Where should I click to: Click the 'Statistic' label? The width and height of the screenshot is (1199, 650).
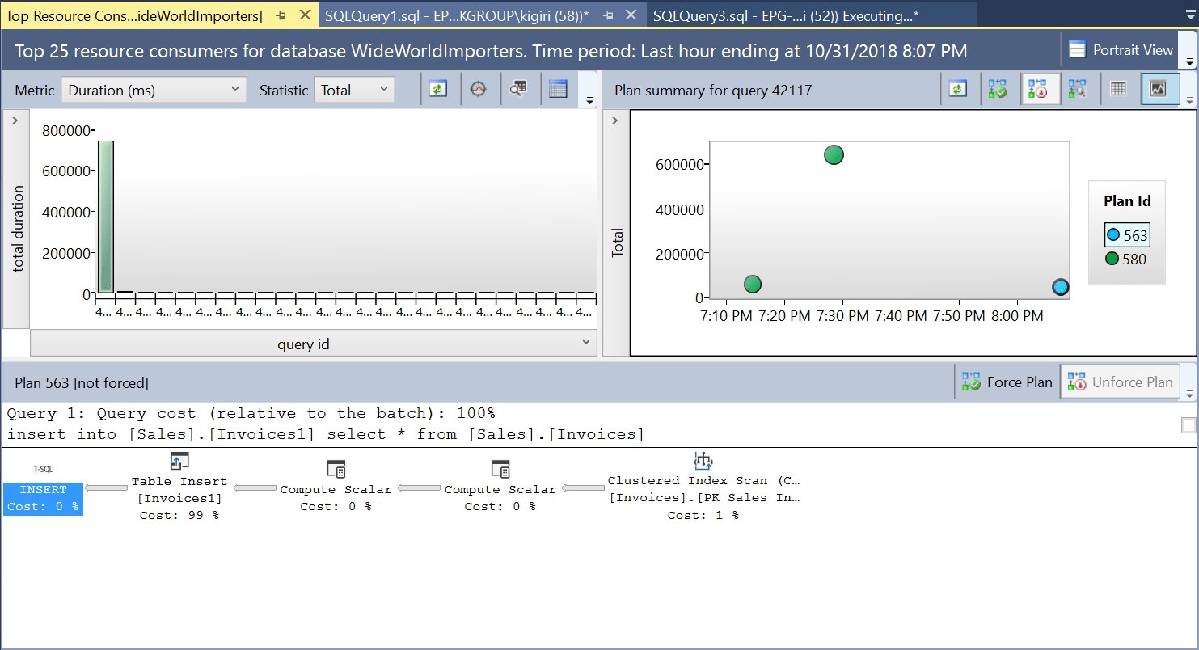pos(284,91)
